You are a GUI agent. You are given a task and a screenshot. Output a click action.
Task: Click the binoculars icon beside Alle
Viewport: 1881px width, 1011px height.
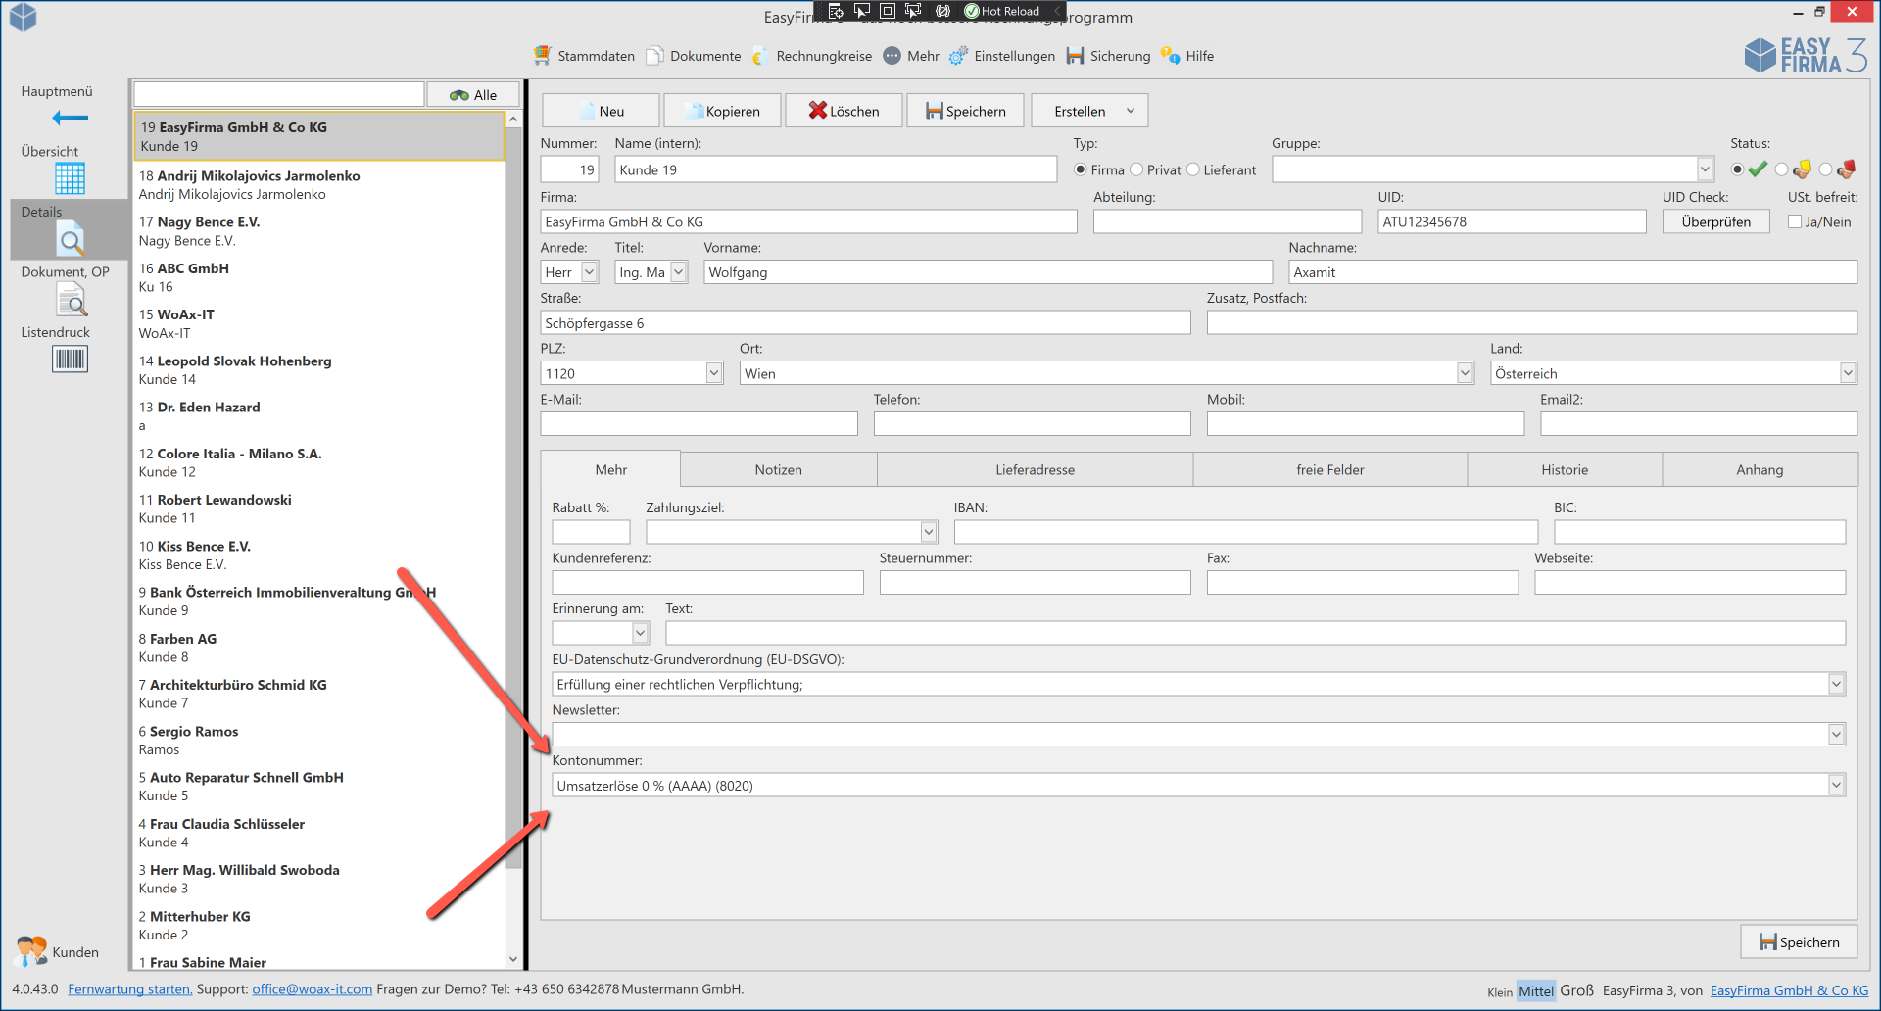459,95
